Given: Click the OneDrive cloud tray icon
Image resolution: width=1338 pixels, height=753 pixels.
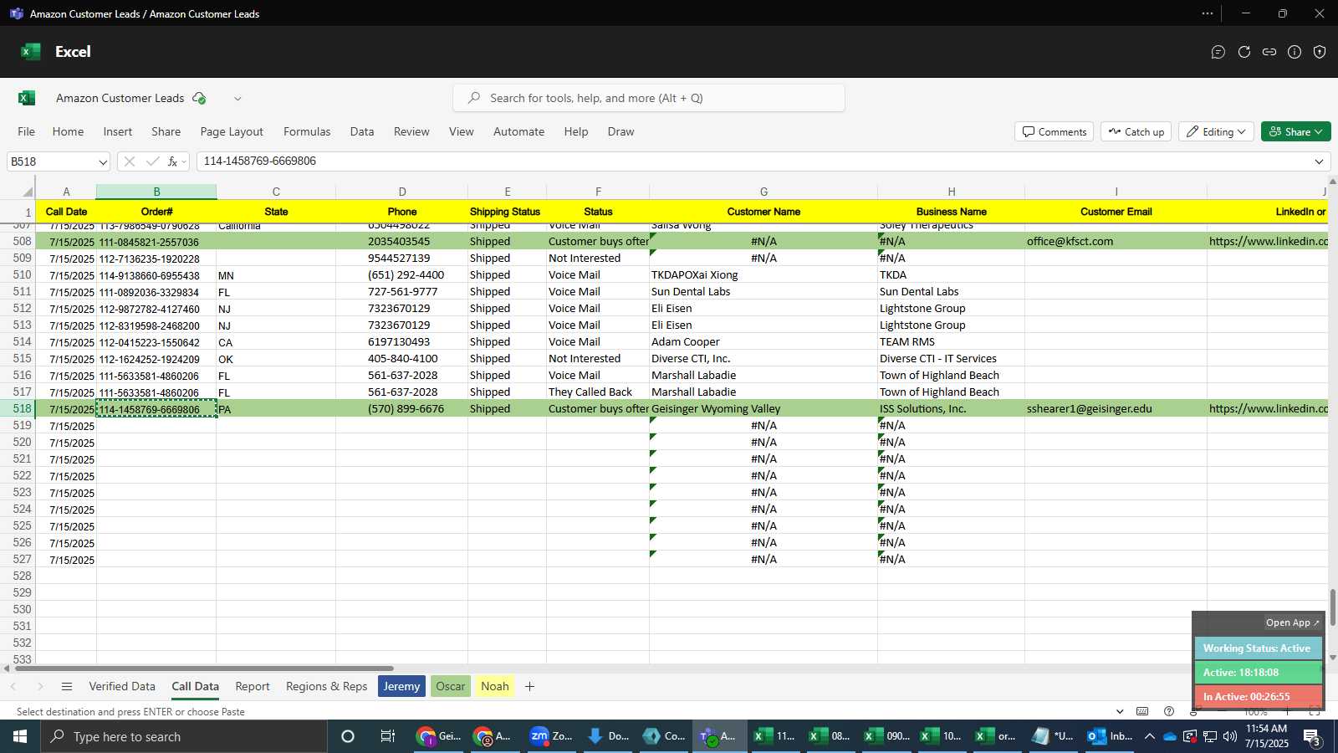Looking at the screenshot, I should (x=1170, y=736).
